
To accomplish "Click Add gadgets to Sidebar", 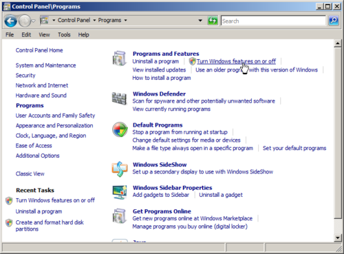I will pos(161,195).
